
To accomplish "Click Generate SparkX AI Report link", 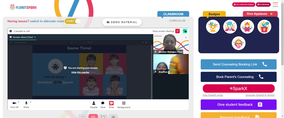I will [x=260, y=95].
